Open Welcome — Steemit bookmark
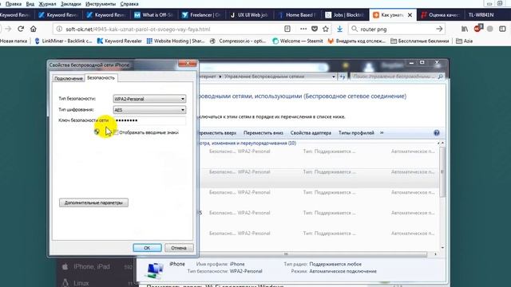Viewport: 511px width, 287px height. point(298,41)
